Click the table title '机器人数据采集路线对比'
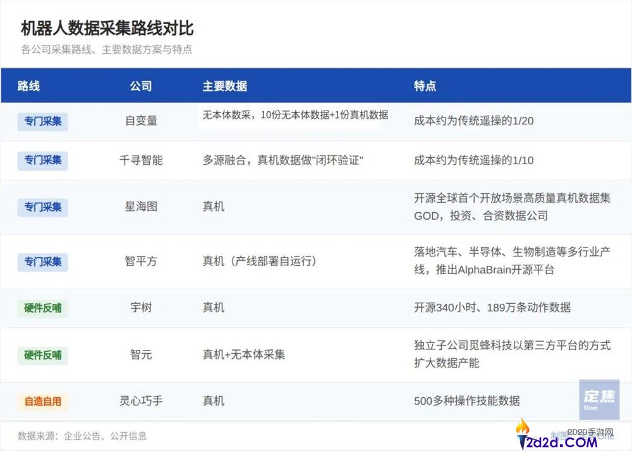Viewport: 632px width, 451px height. click(x=107, y=28)
